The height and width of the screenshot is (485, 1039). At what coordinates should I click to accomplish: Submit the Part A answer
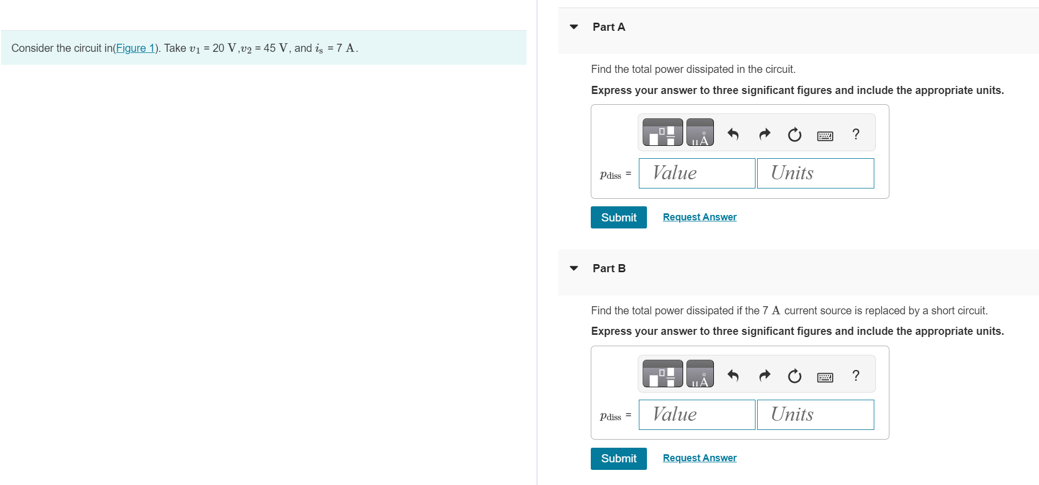pyautogui.click(x=618, y=217)
